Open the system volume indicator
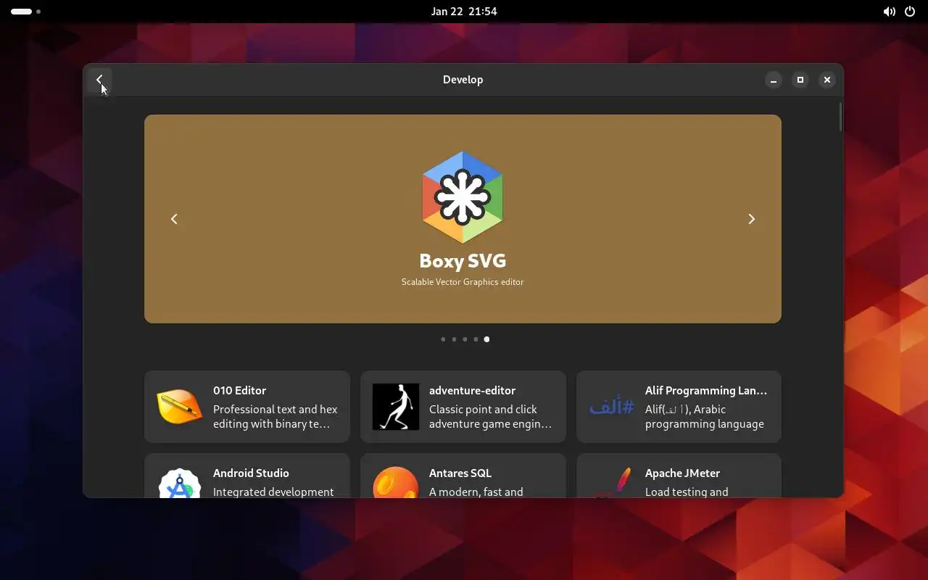The image size is (928, 580). pos(889,12)
